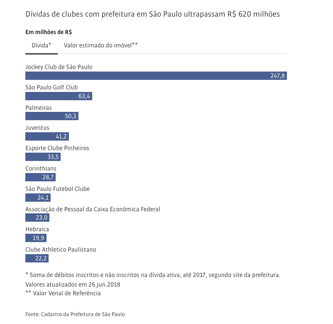Image resolution: width=333 pixels, height=324 pixels.
Task: Click the São Paulo Golf Club bar
Action: pyautogui.click(x=59, y=96)
